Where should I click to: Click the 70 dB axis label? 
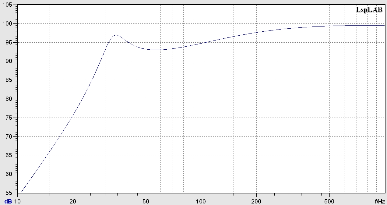coord(9,137)
